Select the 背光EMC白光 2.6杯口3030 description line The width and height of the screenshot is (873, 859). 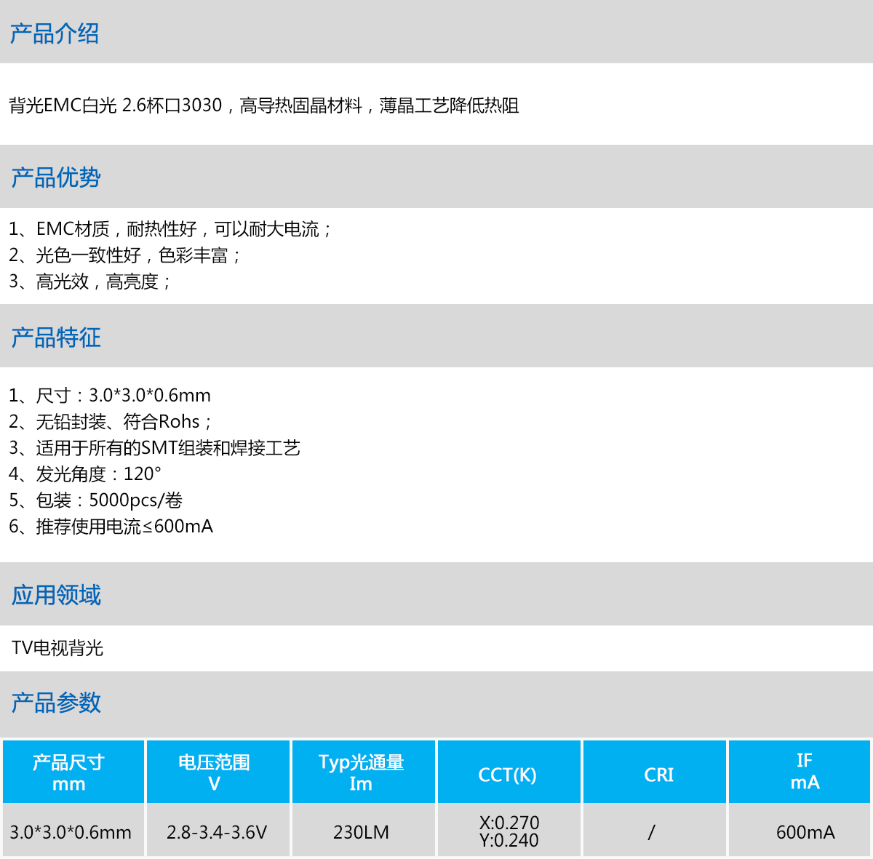point(264,105)
